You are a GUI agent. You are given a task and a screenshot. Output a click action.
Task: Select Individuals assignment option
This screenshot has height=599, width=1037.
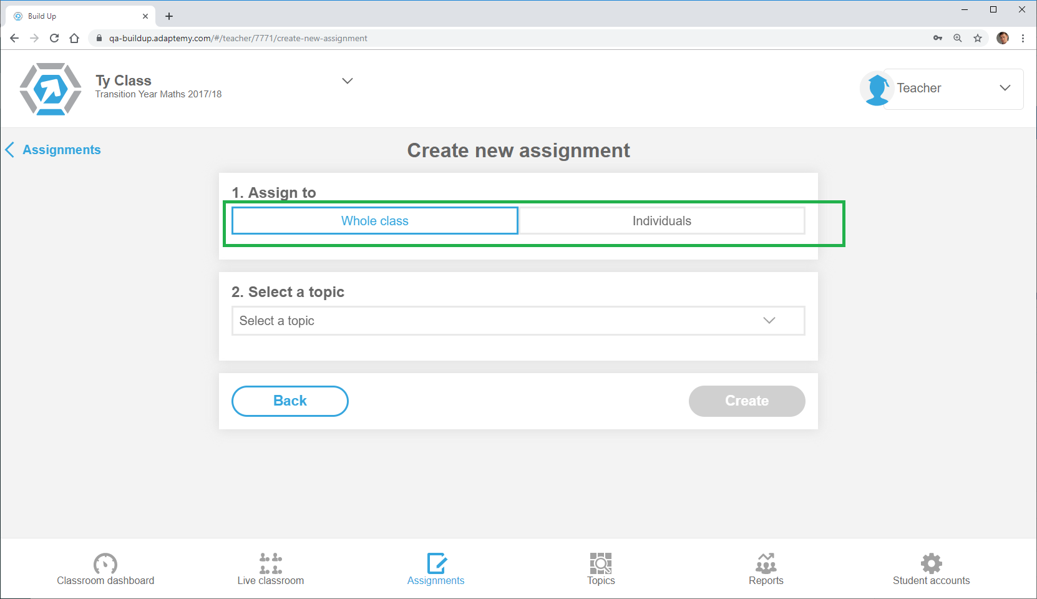click(x=661, y=221)
